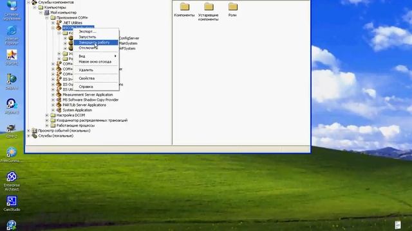Select the Приложения COM+ tree label
The image size is (412, 231).
[x=72, y=18]
